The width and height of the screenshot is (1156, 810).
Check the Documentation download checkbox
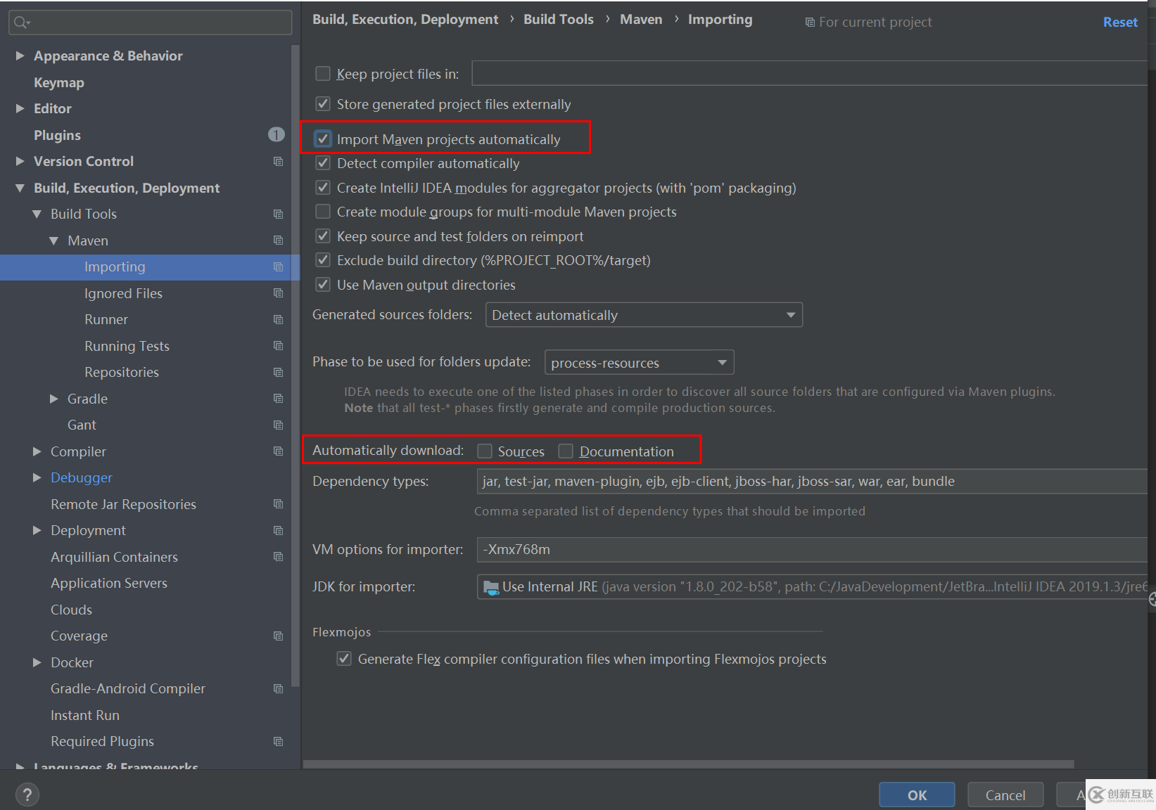(x=566, y=451)
